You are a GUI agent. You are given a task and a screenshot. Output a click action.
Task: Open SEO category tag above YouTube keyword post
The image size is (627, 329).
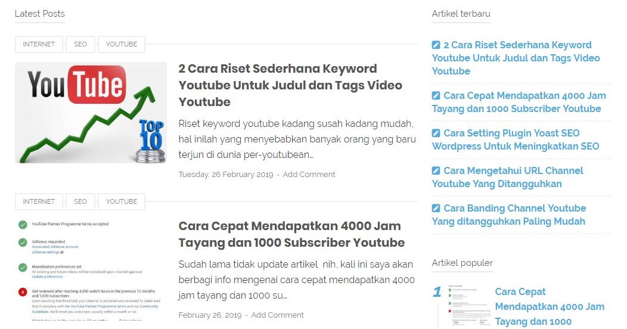pos(80,44)
